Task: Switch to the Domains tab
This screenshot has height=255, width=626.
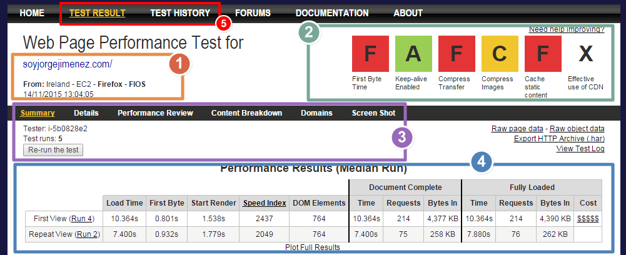Action: coord(316,113)
